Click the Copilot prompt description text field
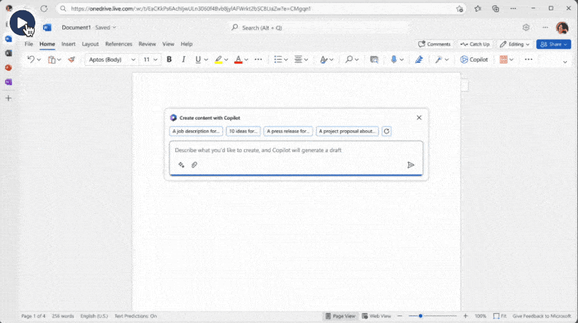Image resolution: width=578 pixels, height=323 pixels. click(x=295, y=150)
